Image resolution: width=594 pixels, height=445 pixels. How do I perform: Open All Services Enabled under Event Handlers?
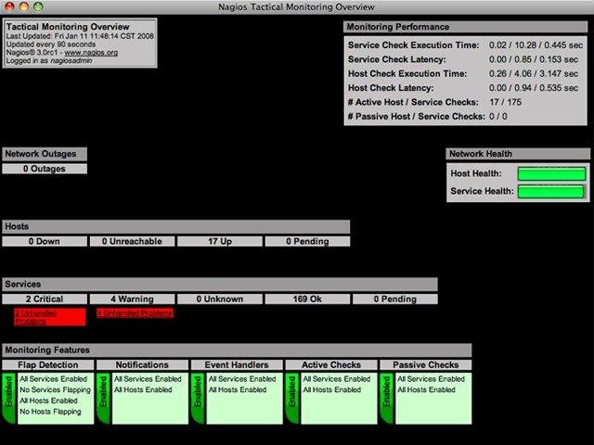(x=242, y=379)
